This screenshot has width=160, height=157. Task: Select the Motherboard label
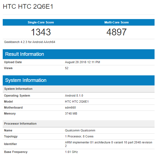tap(13, 107)
